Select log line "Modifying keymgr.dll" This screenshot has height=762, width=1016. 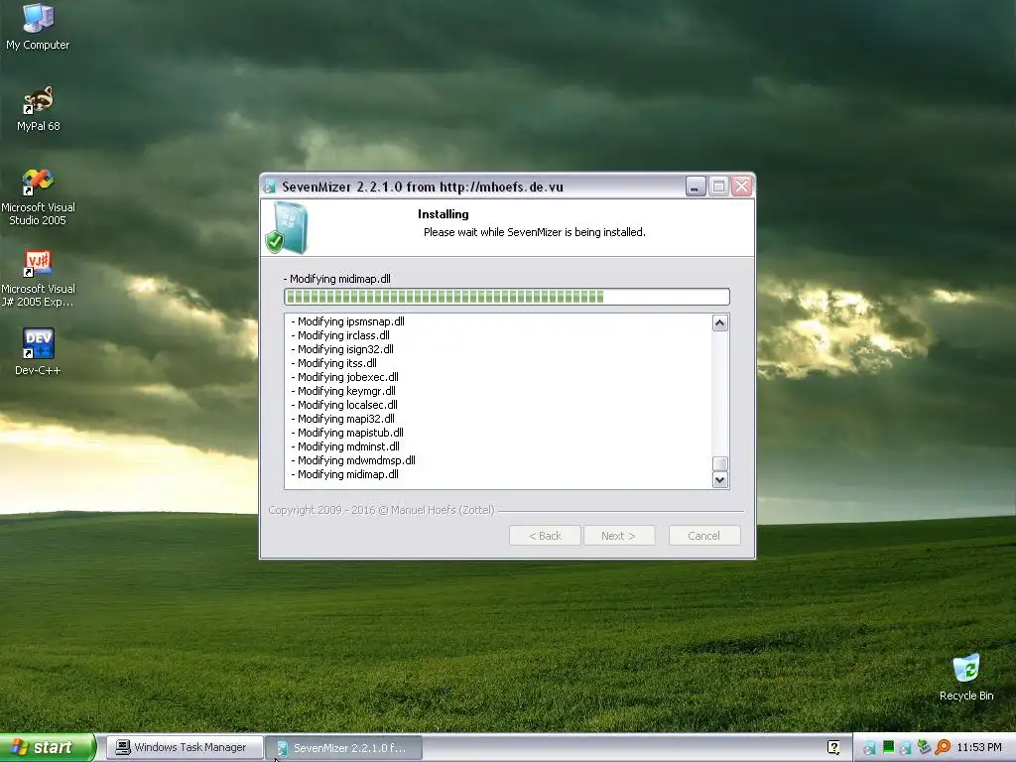pos(343,391)
